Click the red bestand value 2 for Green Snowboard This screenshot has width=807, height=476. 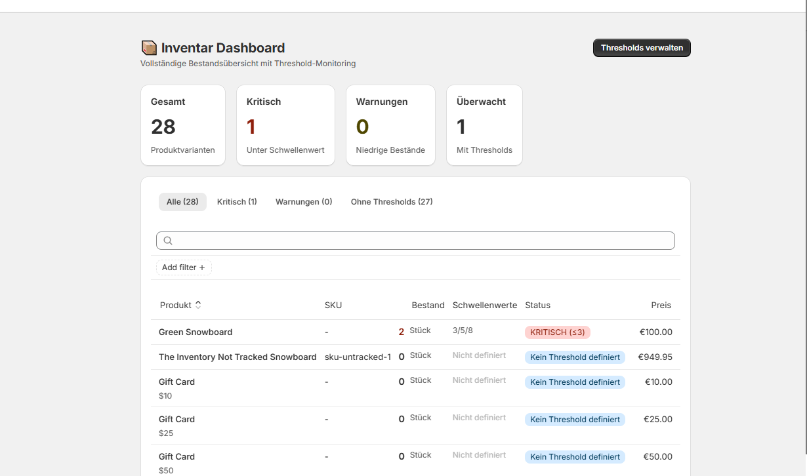[x=401, y=331]
